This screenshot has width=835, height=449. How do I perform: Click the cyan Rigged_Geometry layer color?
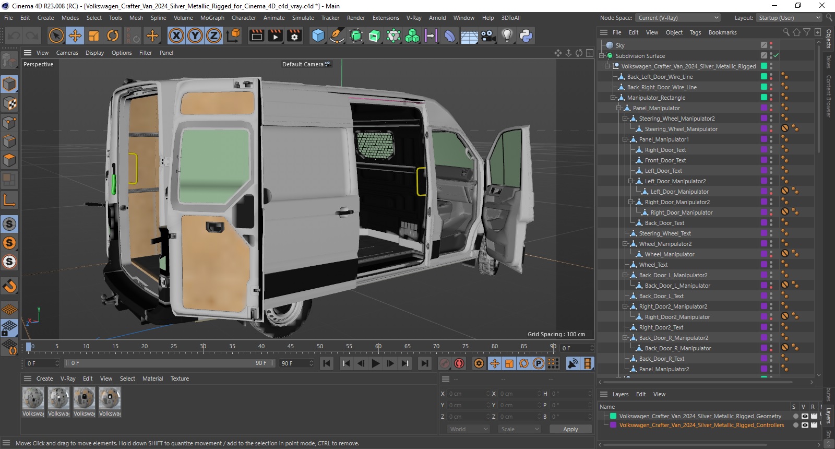pos(613,416)
